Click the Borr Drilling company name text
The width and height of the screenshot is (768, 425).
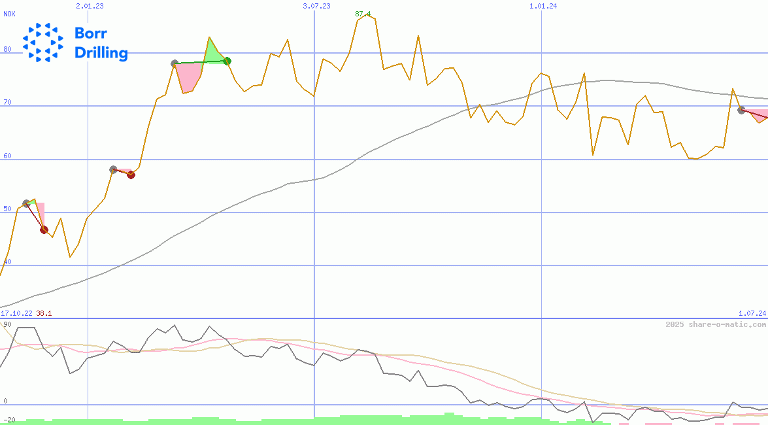pyautogui.click(x=101, y=43)
